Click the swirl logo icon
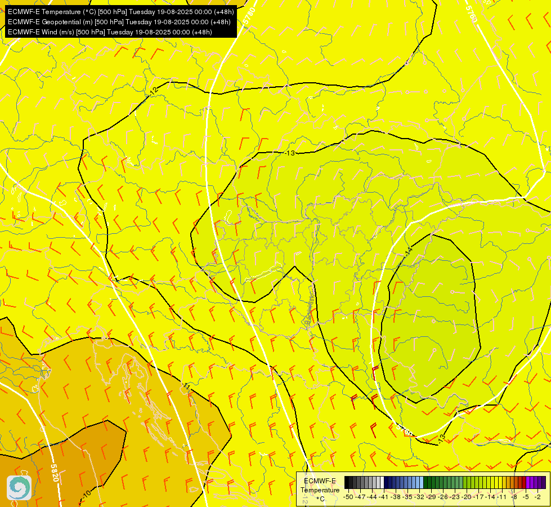The height and width of the screenshot is (507, 551). tap(19, 488)
